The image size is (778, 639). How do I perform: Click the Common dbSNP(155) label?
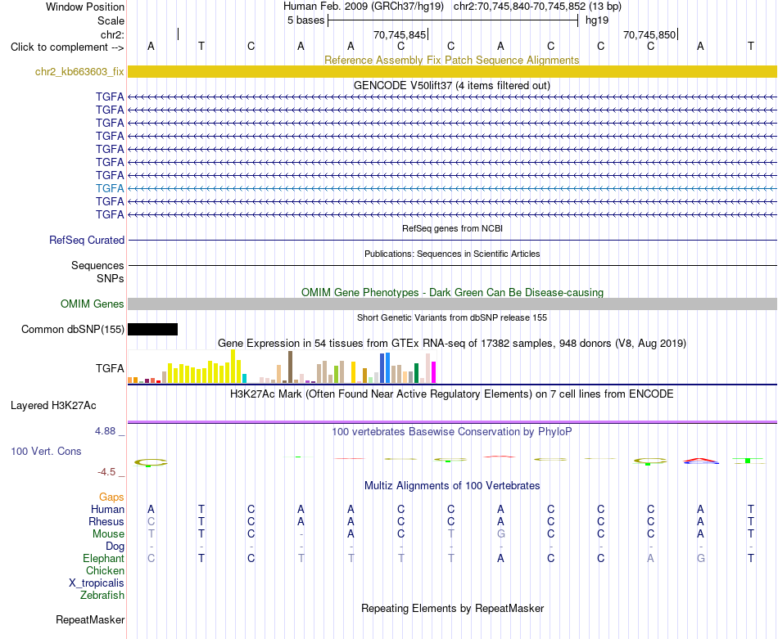point(72,329)
